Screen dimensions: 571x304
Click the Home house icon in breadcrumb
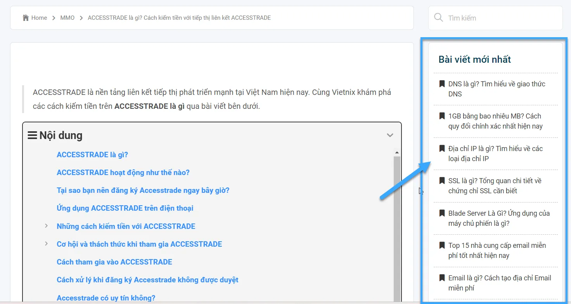tap(26, 18)
